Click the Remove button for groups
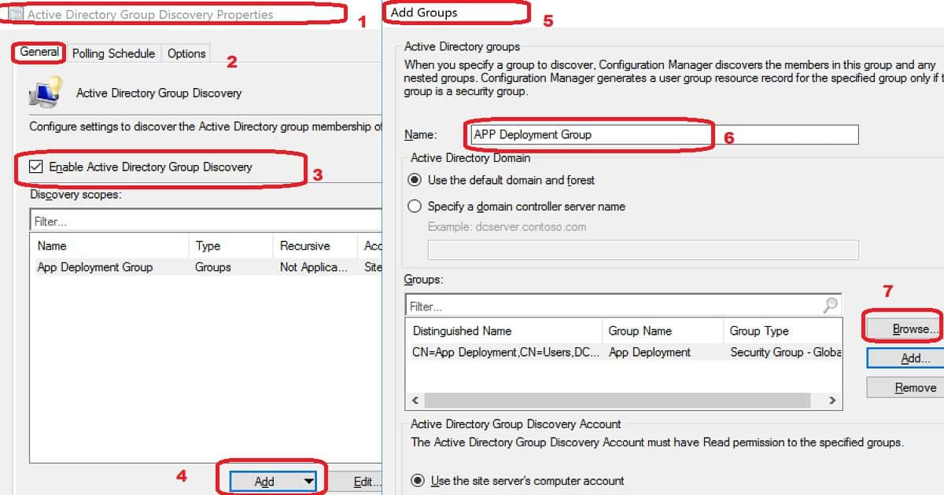The height and width of the screenshot is (495, 944). click(x=905, y=387)
